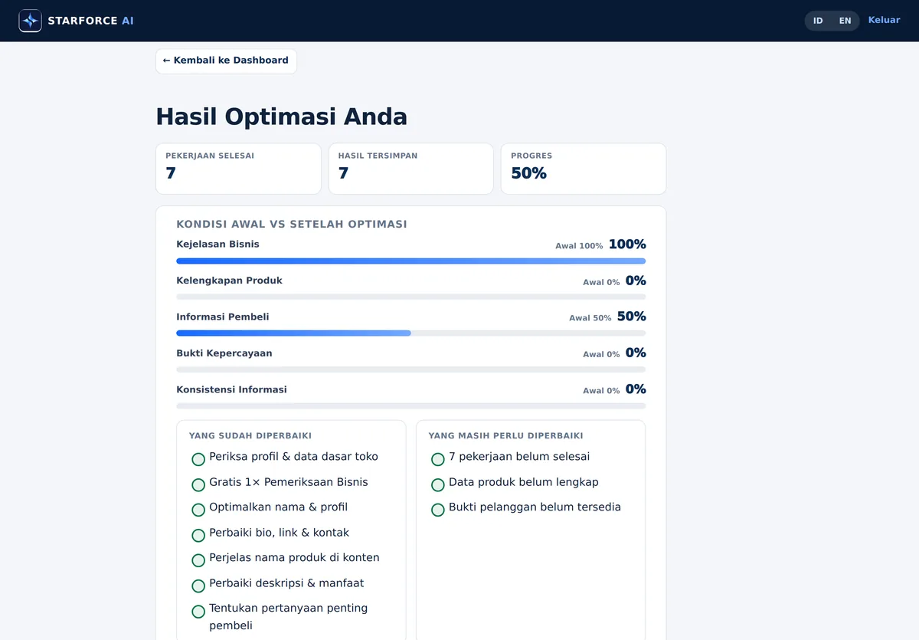
Task: Click the Awal 50% text
Action: tap(590, 318)
